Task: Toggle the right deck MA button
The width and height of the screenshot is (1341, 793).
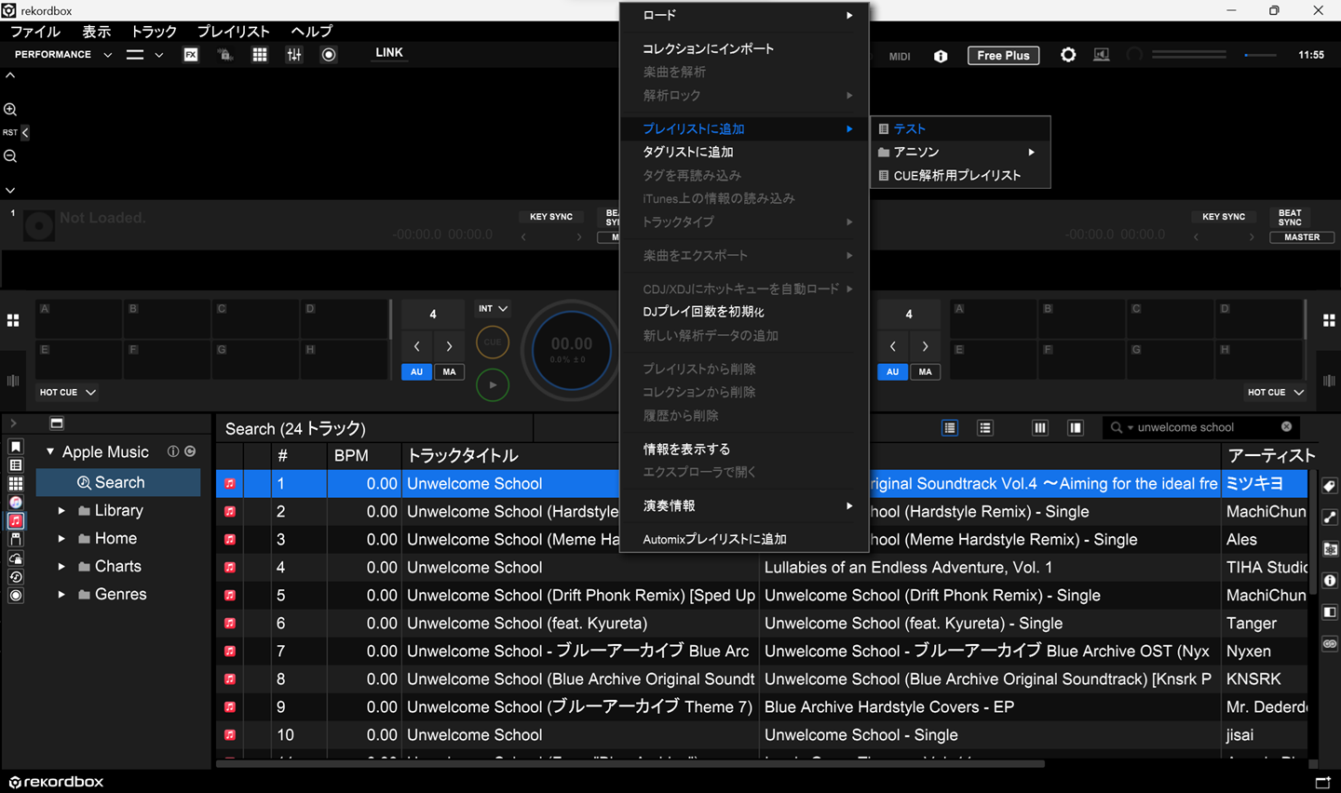Action: tap(925, 372)
